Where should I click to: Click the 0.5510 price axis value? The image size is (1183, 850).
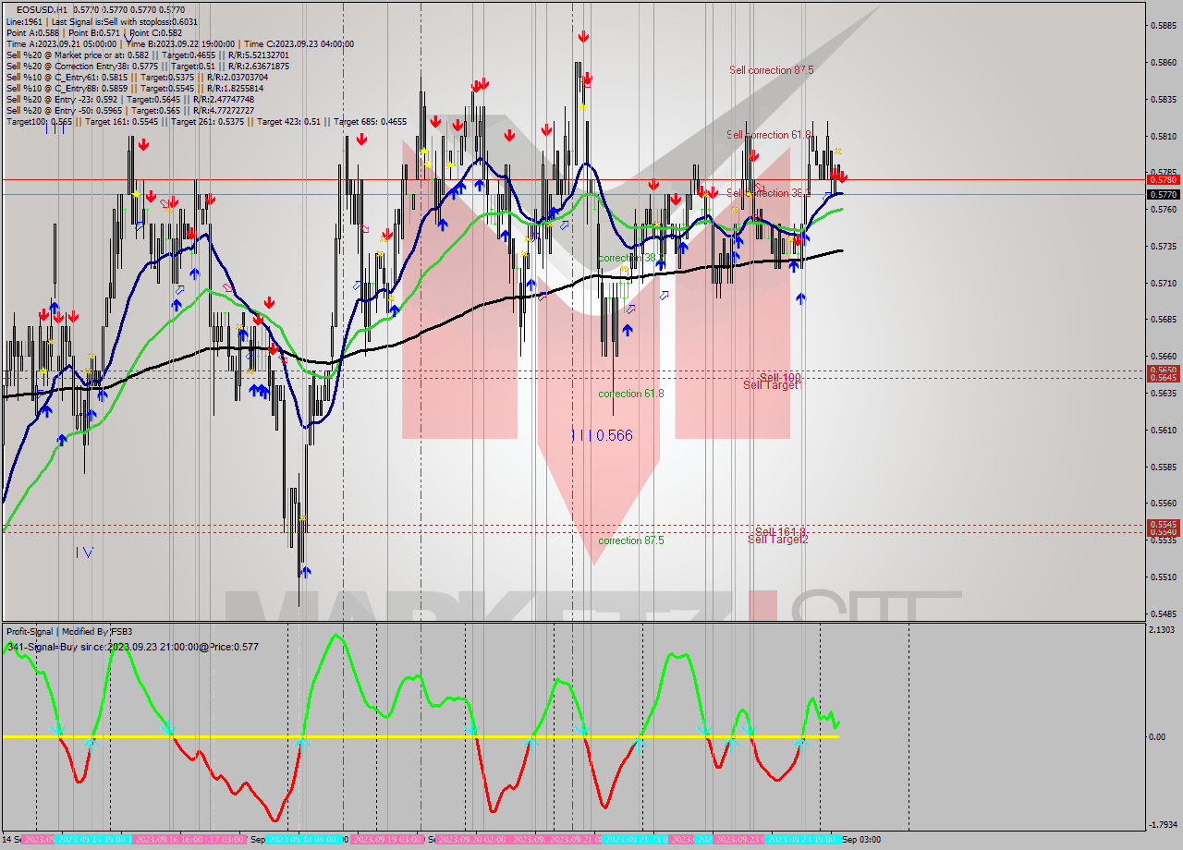tap(1163, 577)
